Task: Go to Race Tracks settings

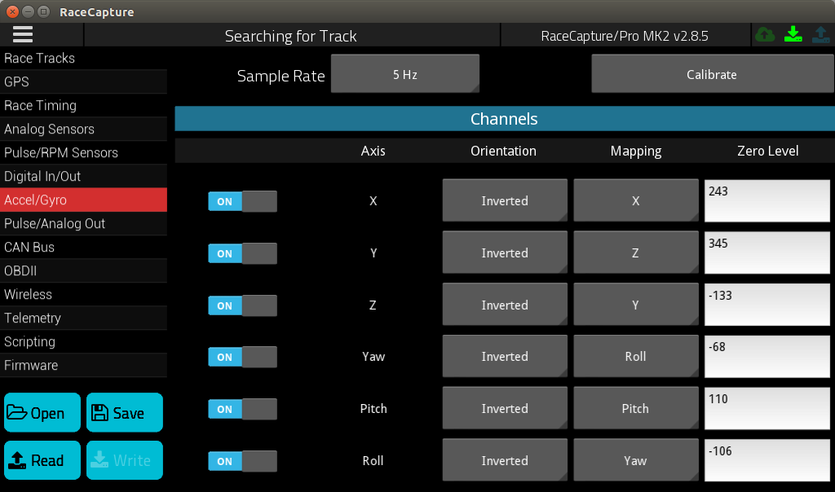Action: point(84,58)
